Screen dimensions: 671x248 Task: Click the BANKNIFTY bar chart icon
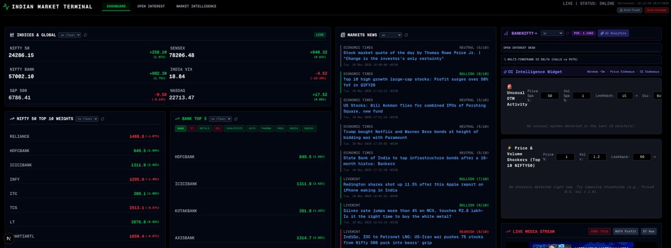tap(505, 33)
